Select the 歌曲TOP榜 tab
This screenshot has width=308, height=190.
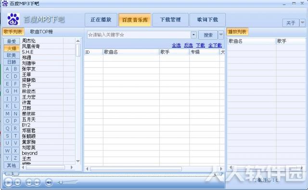click(41, 32)
